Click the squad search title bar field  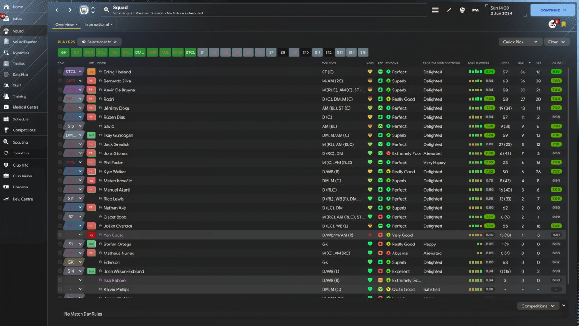(263, 10)
